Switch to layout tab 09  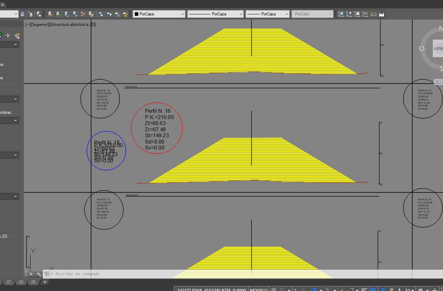click(x=33, y=282)
